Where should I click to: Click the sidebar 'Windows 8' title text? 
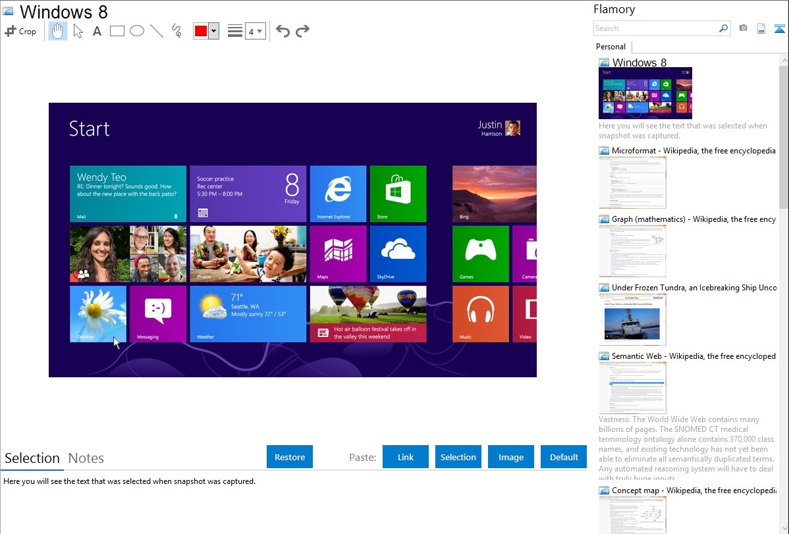639,63
